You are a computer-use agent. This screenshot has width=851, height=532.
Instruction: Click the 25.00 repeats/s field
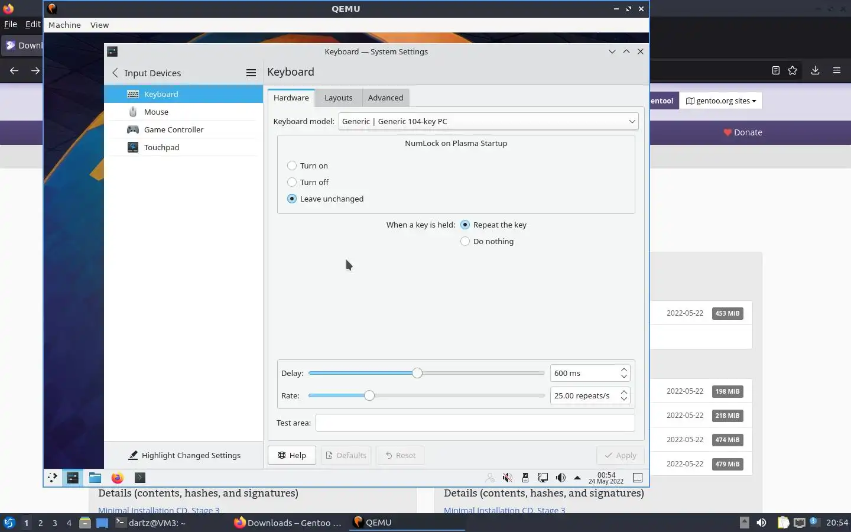click(x=584, y=395)
